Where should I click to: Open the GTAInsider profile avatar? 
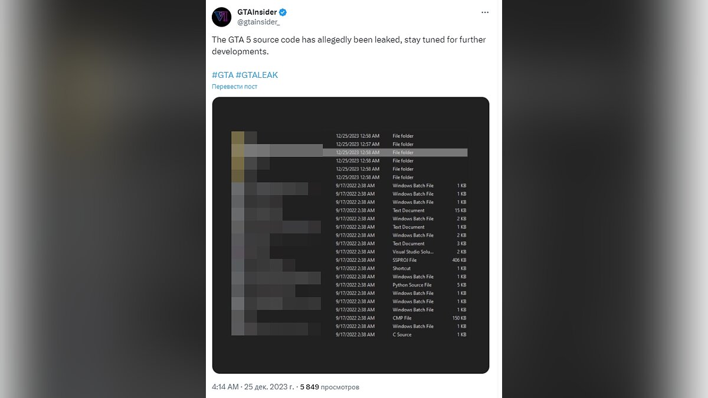coord(221,17)
